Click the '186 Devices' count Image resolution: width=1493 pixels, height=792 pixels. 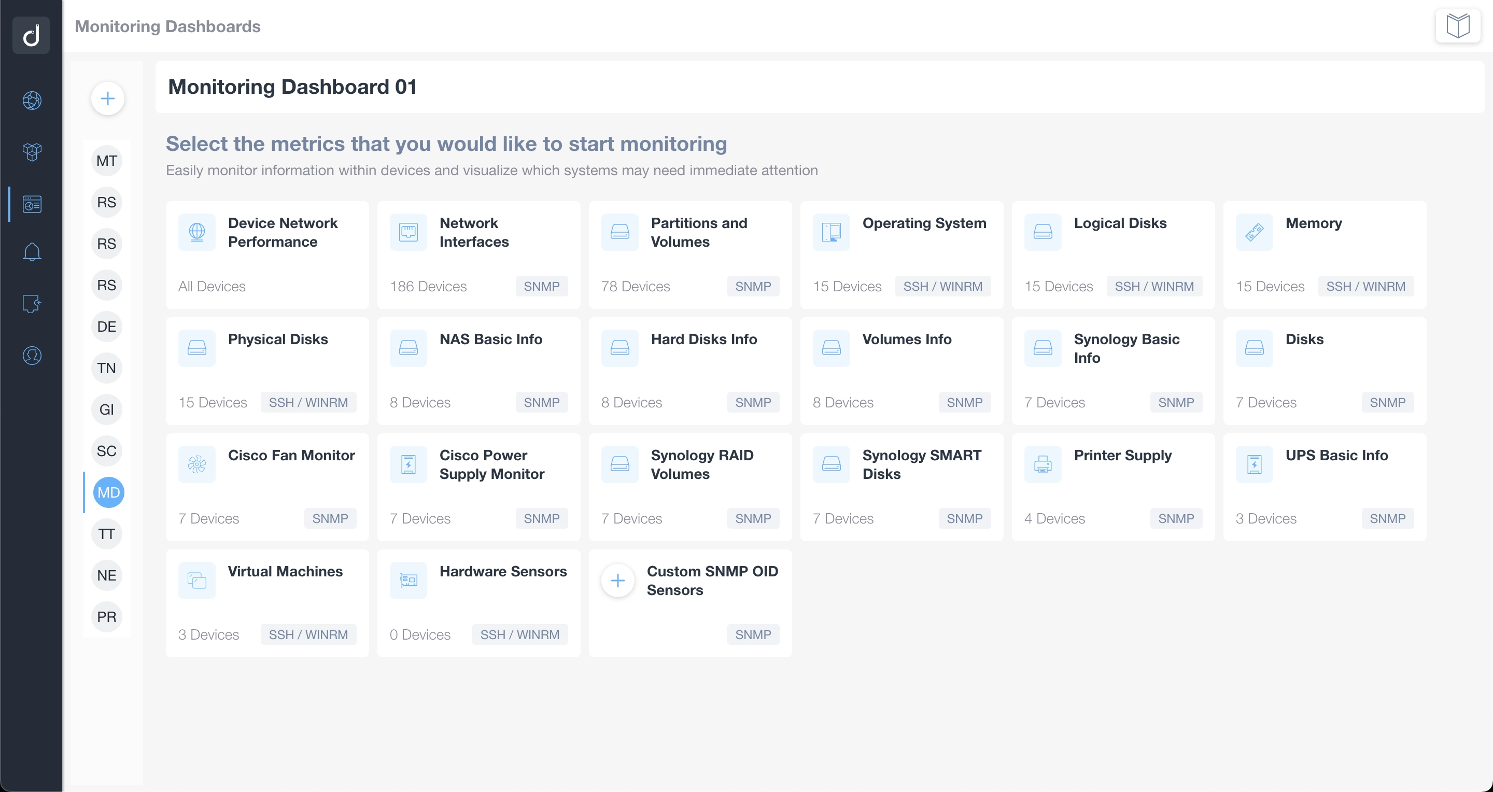click(428, 286)
